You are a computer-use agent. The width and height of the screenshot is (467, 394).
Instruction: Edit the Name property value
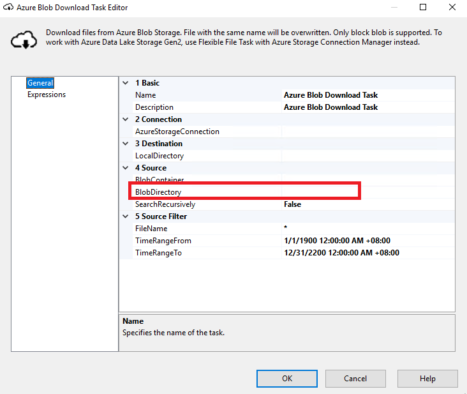tap(368, 95)
